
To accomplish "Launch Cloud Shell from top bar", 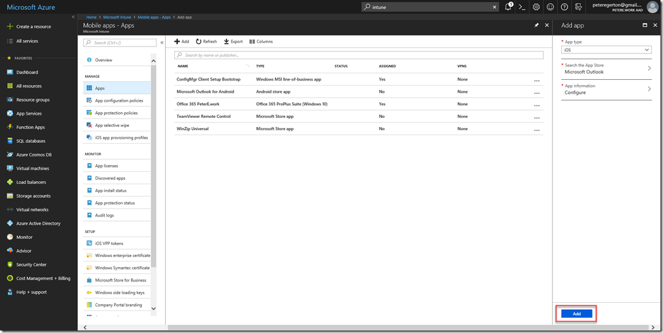I will tap(522, 7).
